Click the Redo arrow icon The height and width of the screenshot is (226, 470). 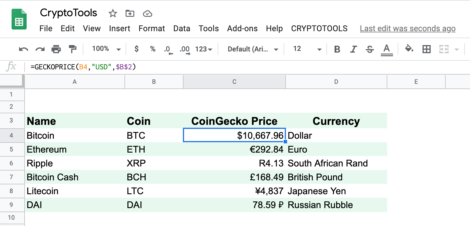40,49
